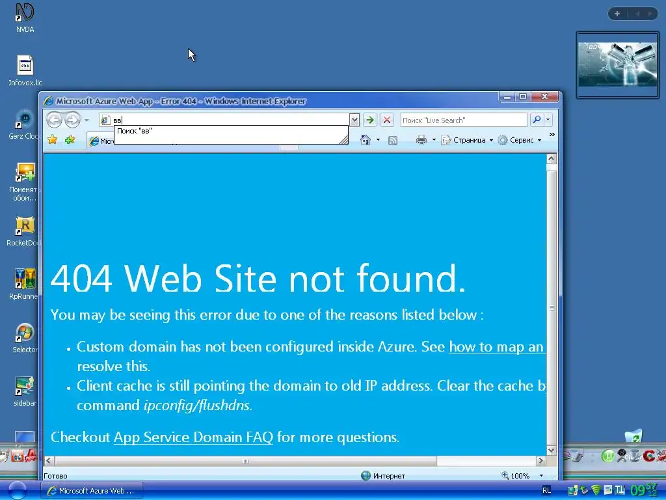Select the sidebar desktop shortcut
Screen dimensions: 666x500
tap(25, 391)
